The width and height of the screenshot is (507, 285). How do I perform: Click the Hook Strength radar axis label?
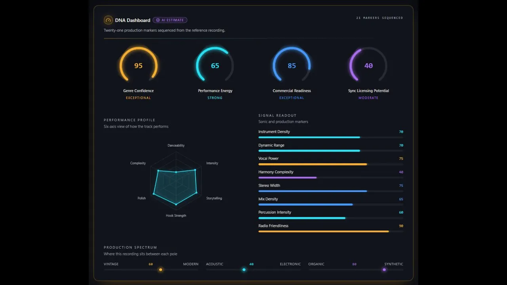tap(176, 216)
